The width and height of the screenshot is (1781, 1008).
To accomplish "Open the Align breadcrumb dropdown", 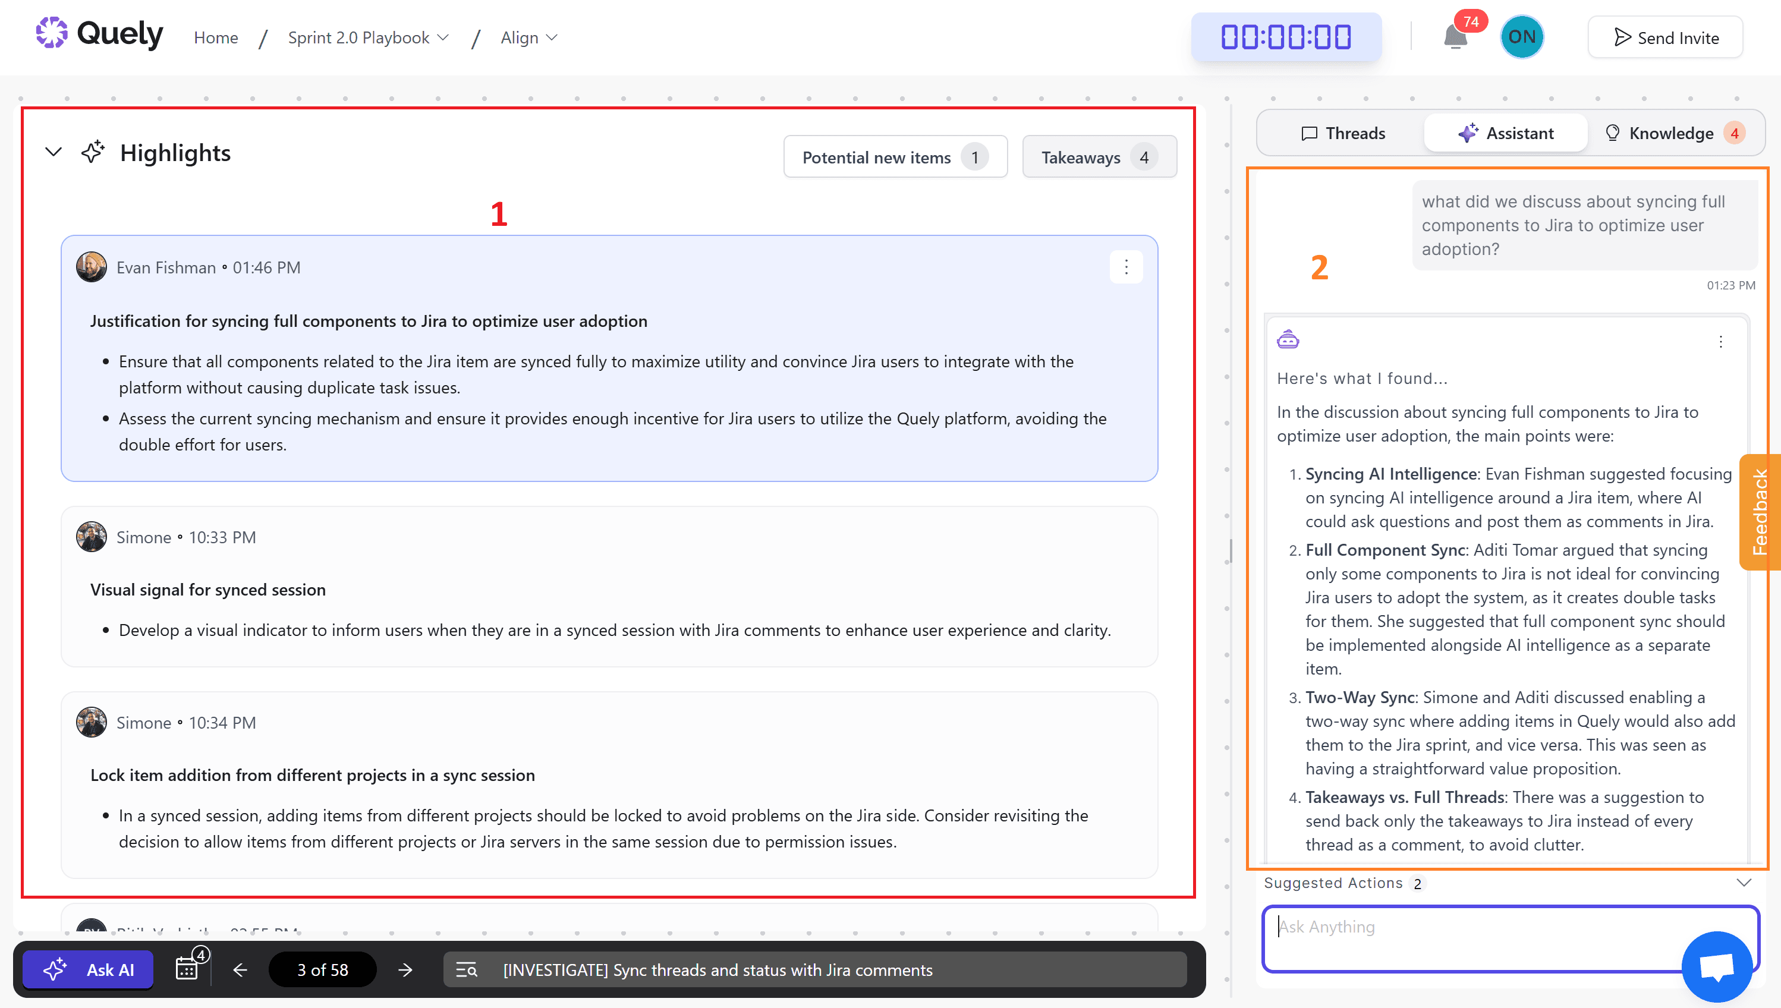I will click(529, 37).
